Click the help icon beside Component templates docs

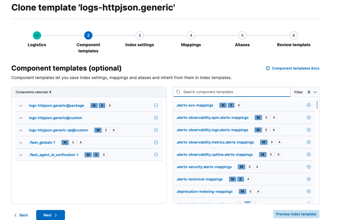tap(268, 68)
